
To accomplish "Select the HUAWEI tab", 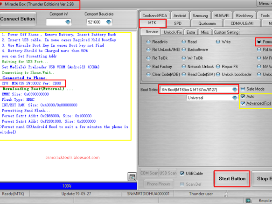I will coord(222,15).
